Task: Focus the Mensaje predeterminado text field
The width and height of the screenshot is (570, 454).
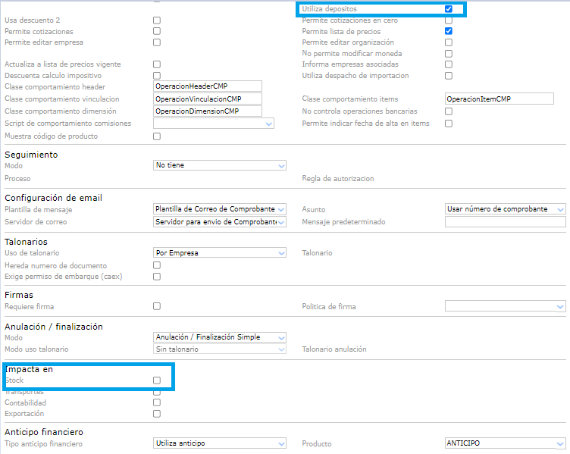Action: (505, 222)
